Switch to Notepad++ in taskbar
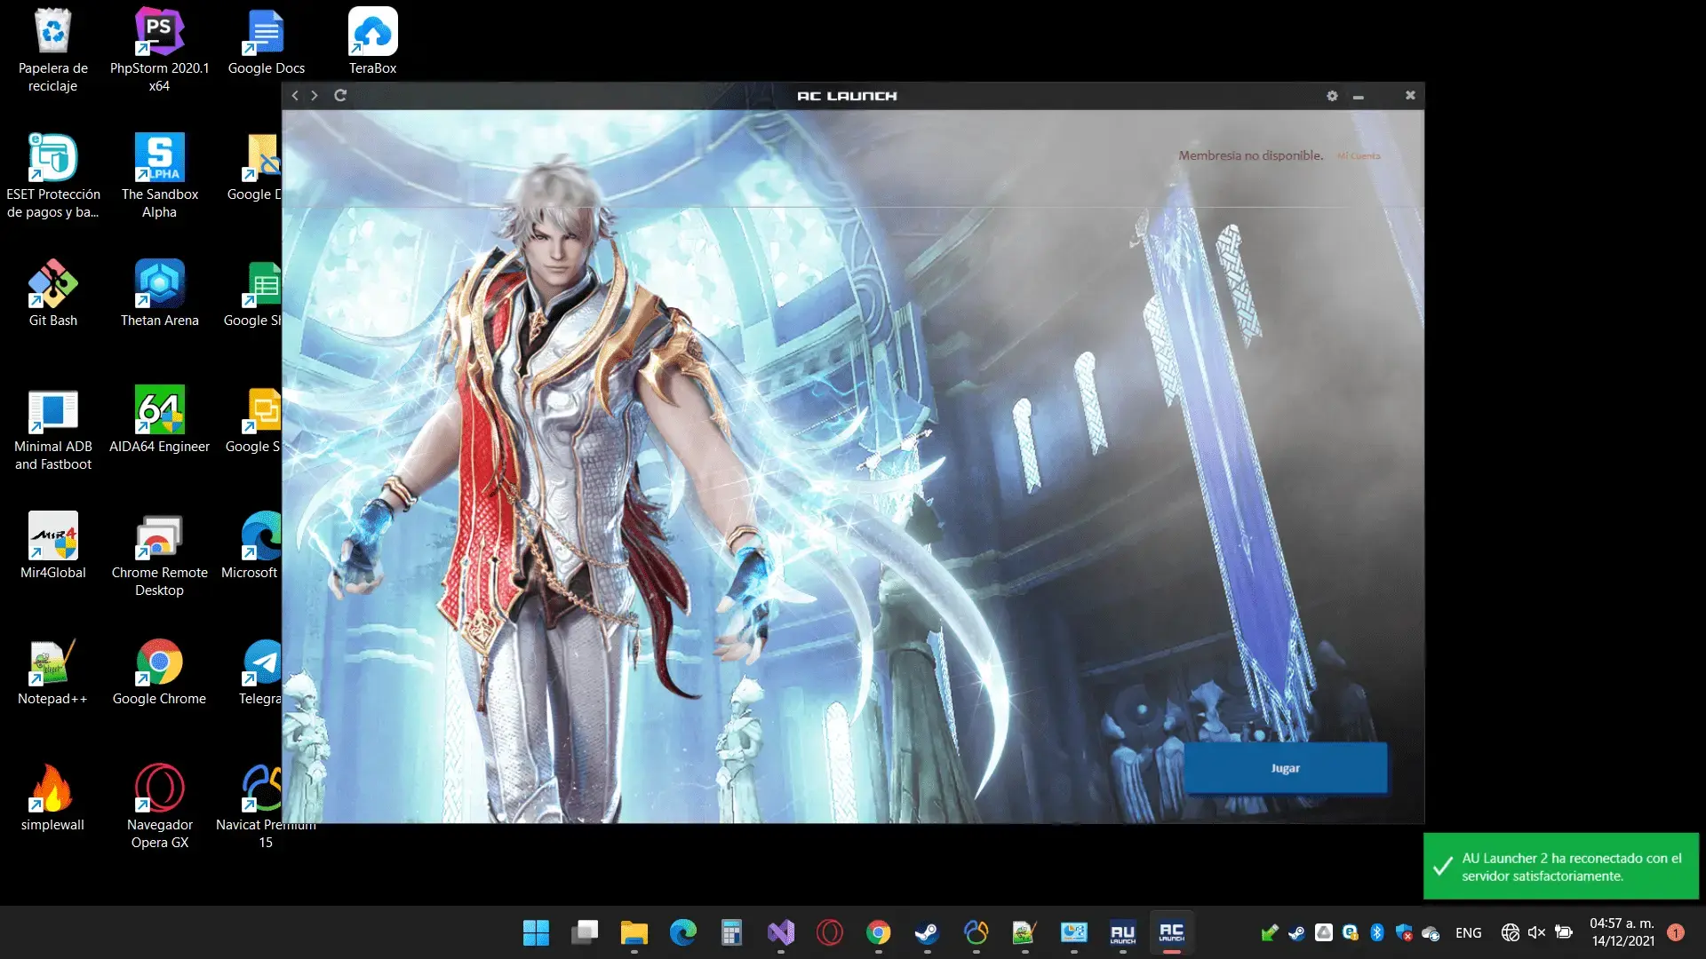Viewport: 1706px width, 959px height. 1024,932
